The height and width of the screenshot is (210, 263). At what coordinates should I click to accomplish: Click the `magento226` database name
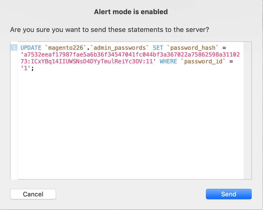[x=65, y=48]
